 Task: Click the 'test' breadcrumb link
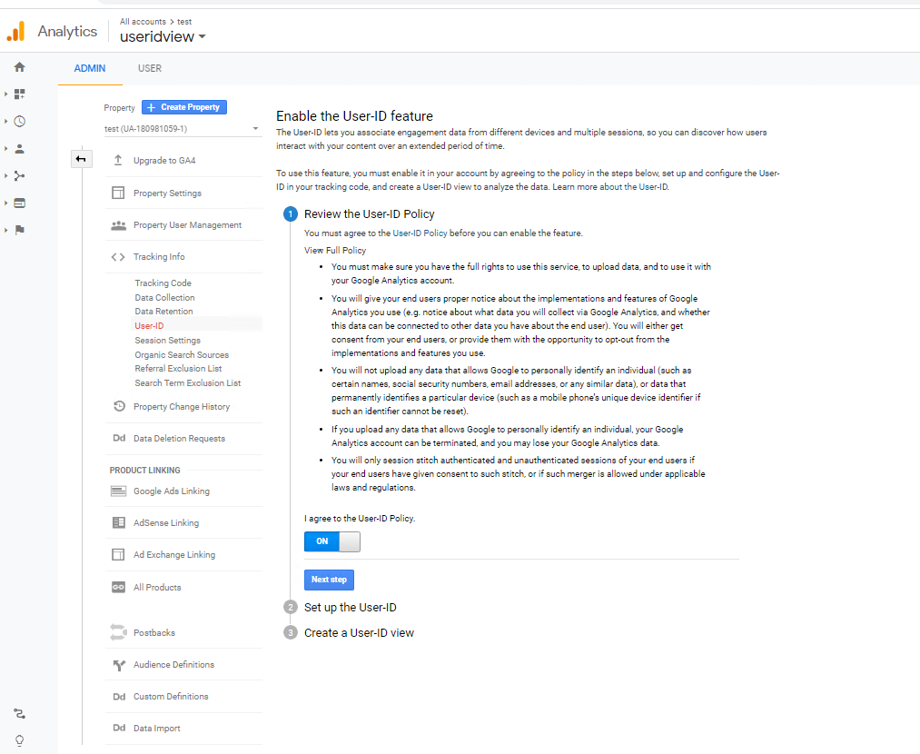click(185, 22)
